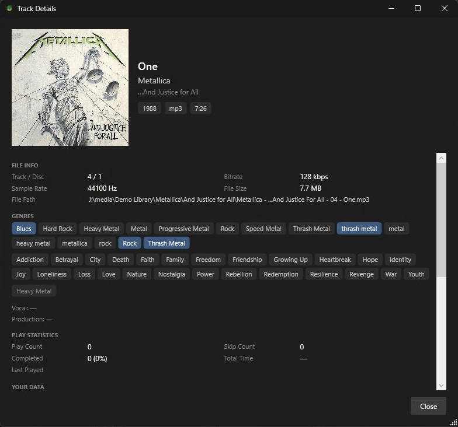Maximize the Track Details window
458x427 pixels.
click(418, 8)
